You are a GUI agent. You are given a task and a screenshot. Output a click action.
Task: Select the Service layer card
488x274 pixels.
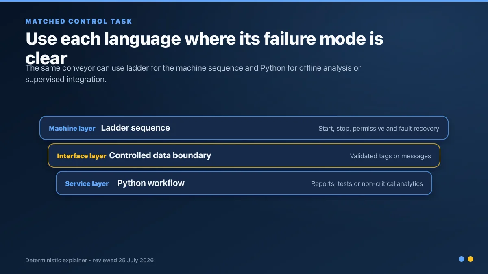(x=244, y=183)
